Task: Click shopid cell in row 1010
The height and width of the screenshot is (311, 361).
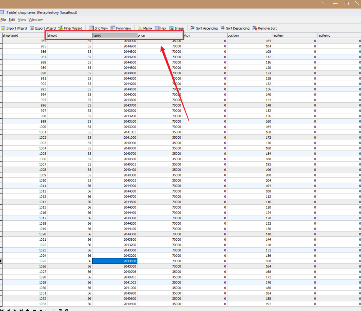Action: [x=69, y=180]
